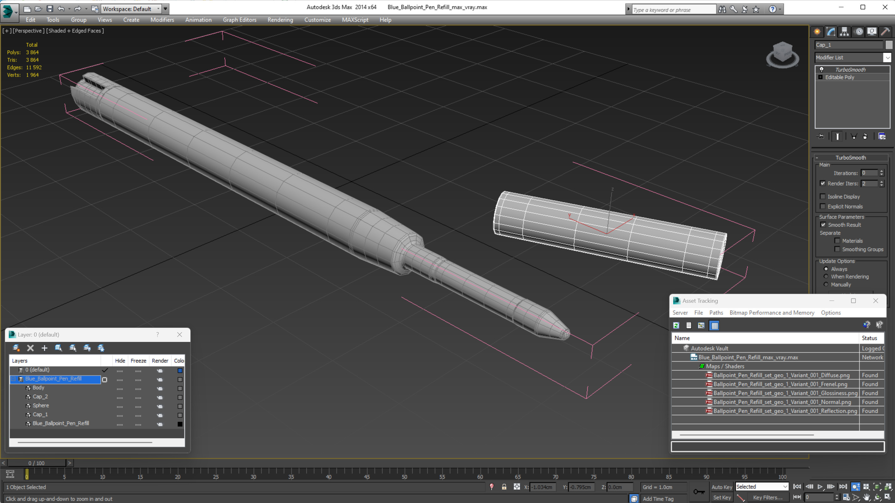Click the ViewCube in the viewport
Viewport: 895px width, 503px height.
[782, 55]
